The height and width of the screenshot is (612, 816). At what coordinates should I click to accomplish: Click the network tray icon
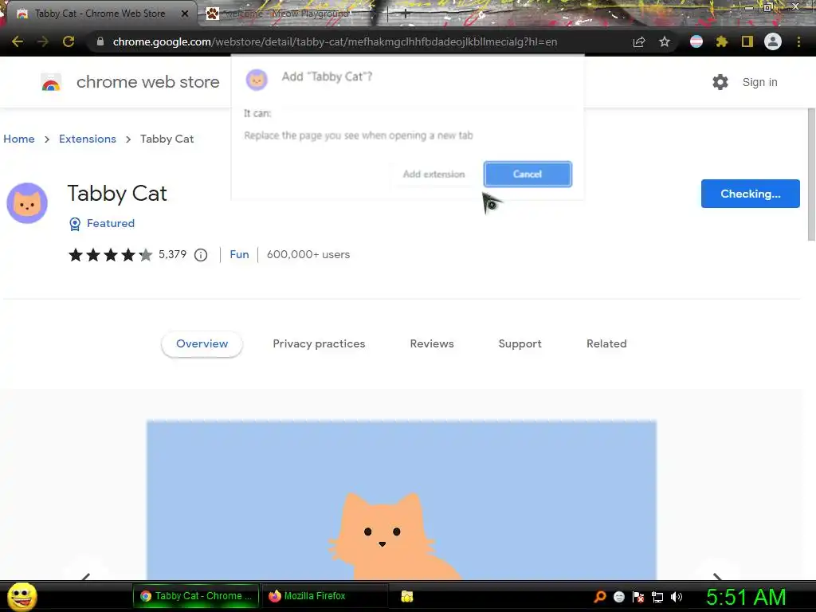[x=657, y=597]
